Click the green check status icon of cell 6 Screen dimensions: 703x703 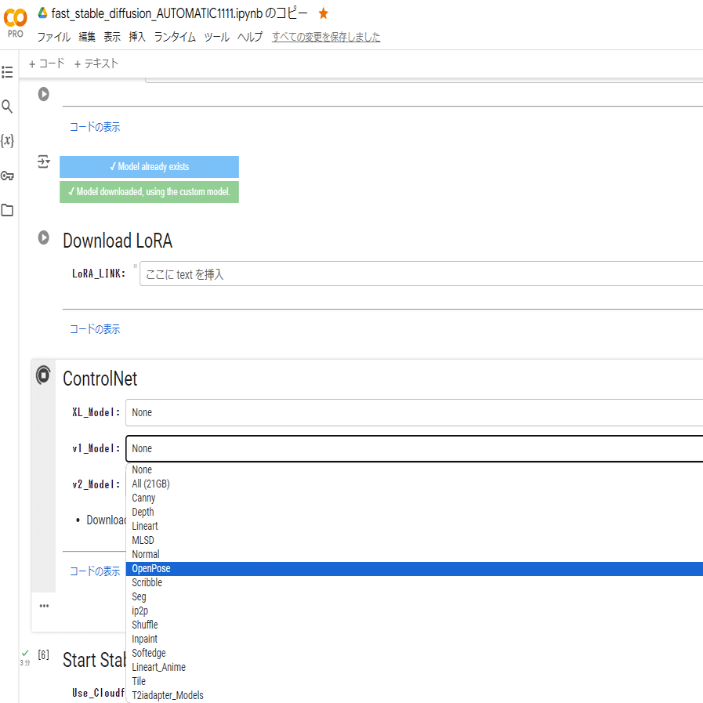click(25, 653)
